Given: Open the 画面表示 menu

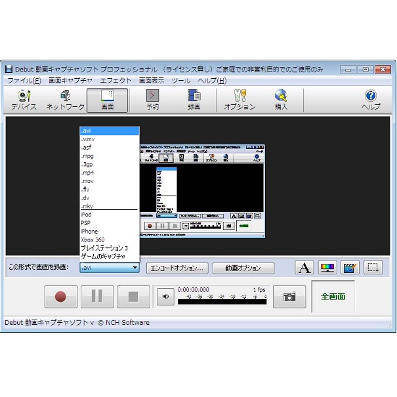Looking at the screenshot, I should (x=152, y=81).
